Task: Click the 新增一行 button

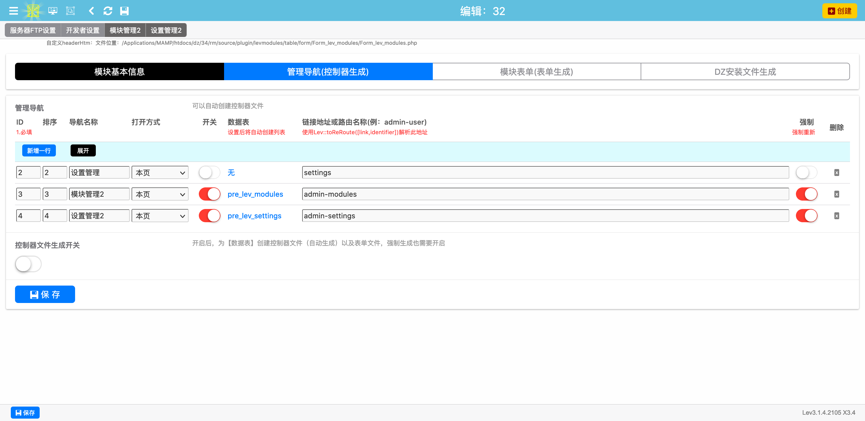Action: [39, 151]
